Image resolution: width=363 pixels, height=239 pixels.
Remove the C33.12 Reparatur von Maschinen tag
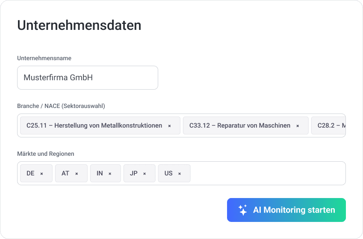tap(298, 126)
